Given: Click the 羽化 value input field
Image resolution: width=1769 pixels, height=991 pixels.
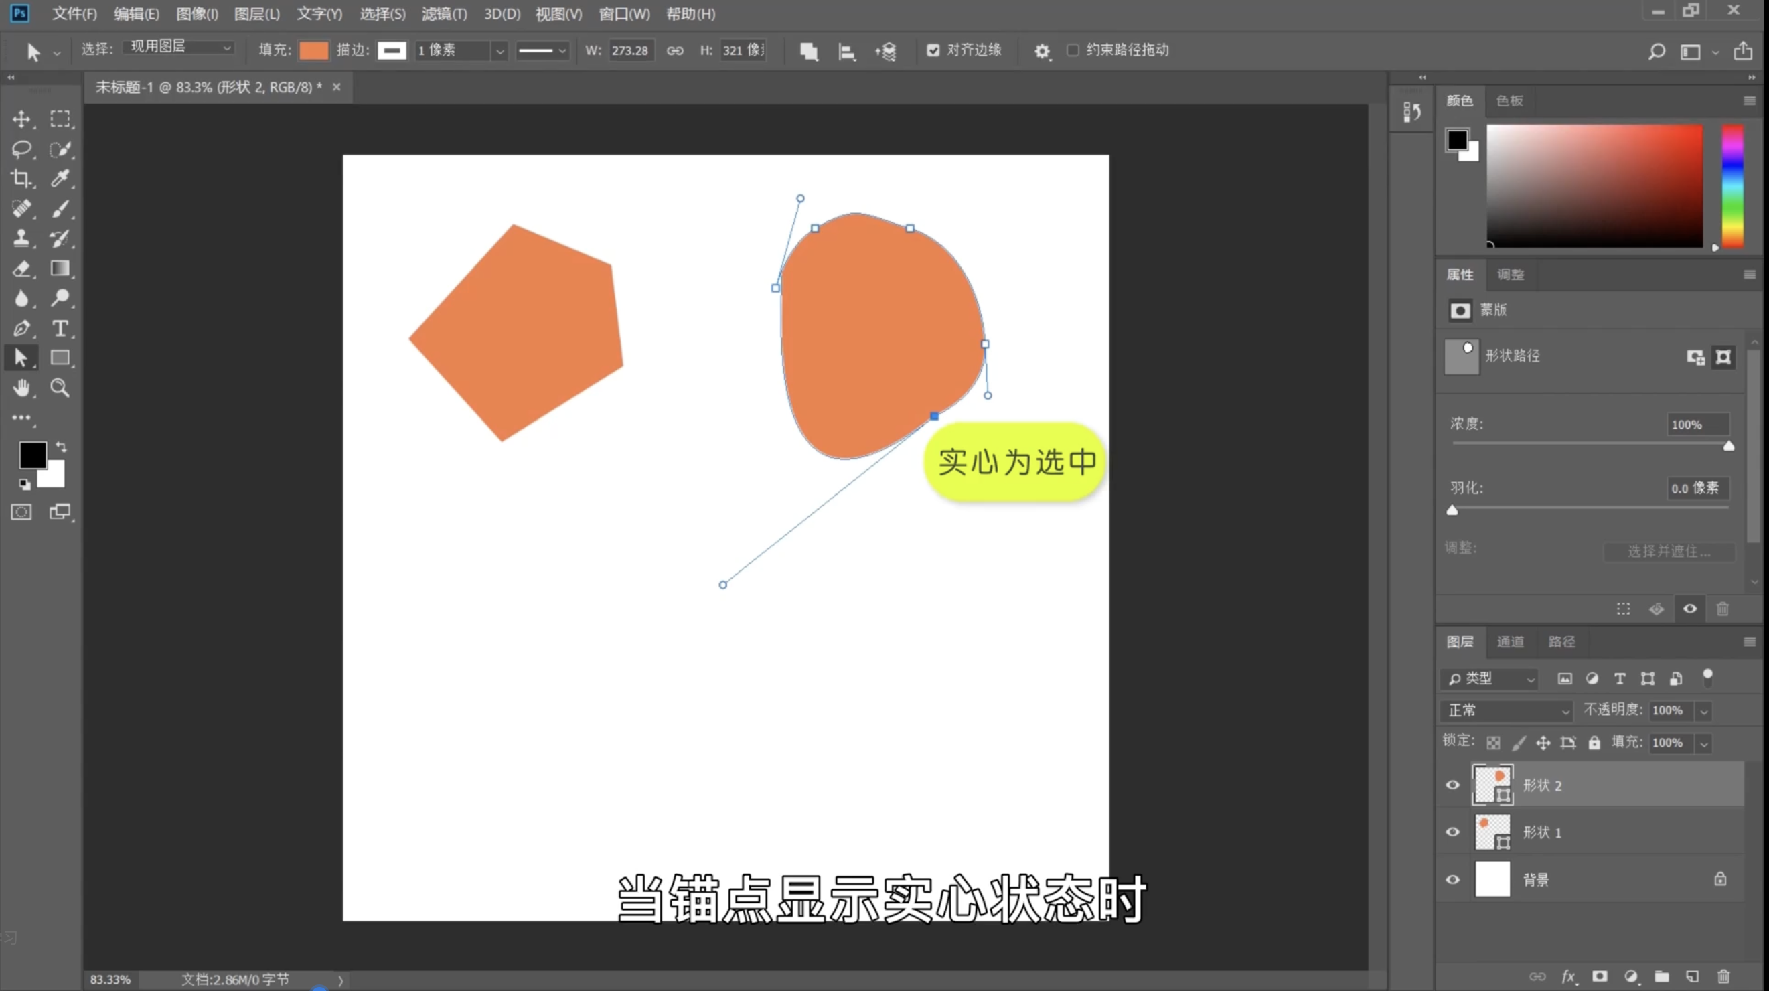Looking at the screenshot, I should click(1697, 488).
